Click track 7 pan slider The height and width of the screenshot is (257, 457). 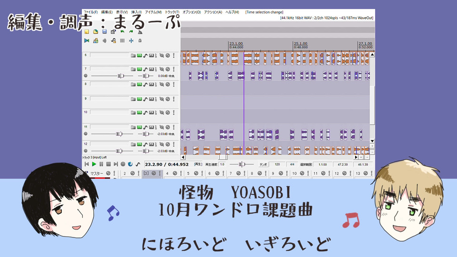click(x=146, y=76)
